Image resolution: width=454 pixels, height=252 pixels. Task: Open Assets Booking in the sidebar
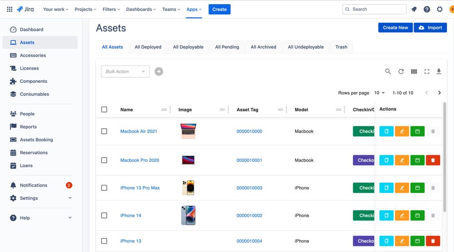click(x=40, y=140)
